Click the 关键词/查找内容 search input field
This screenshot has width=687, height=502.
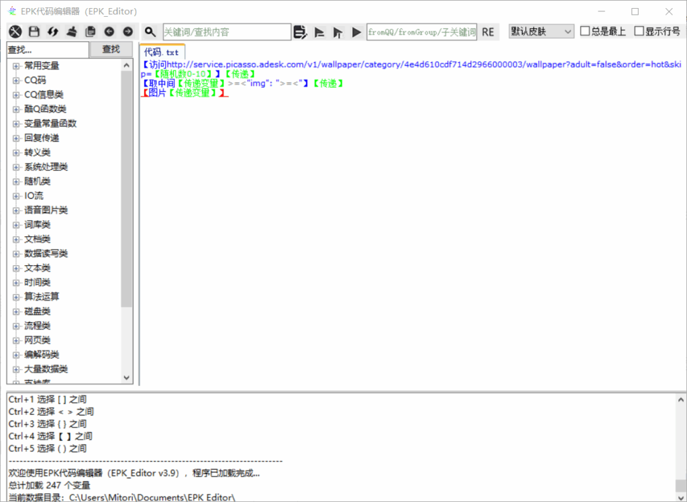click(x=226, y=32)
